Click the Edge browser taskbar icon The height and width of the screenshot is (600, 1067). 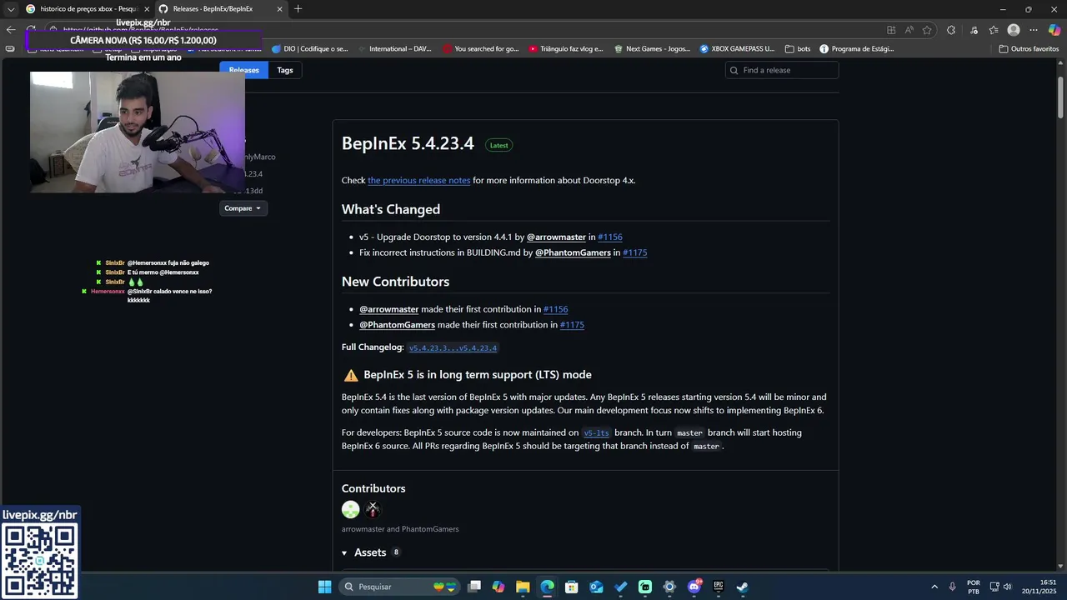click(x=547, y=587)
